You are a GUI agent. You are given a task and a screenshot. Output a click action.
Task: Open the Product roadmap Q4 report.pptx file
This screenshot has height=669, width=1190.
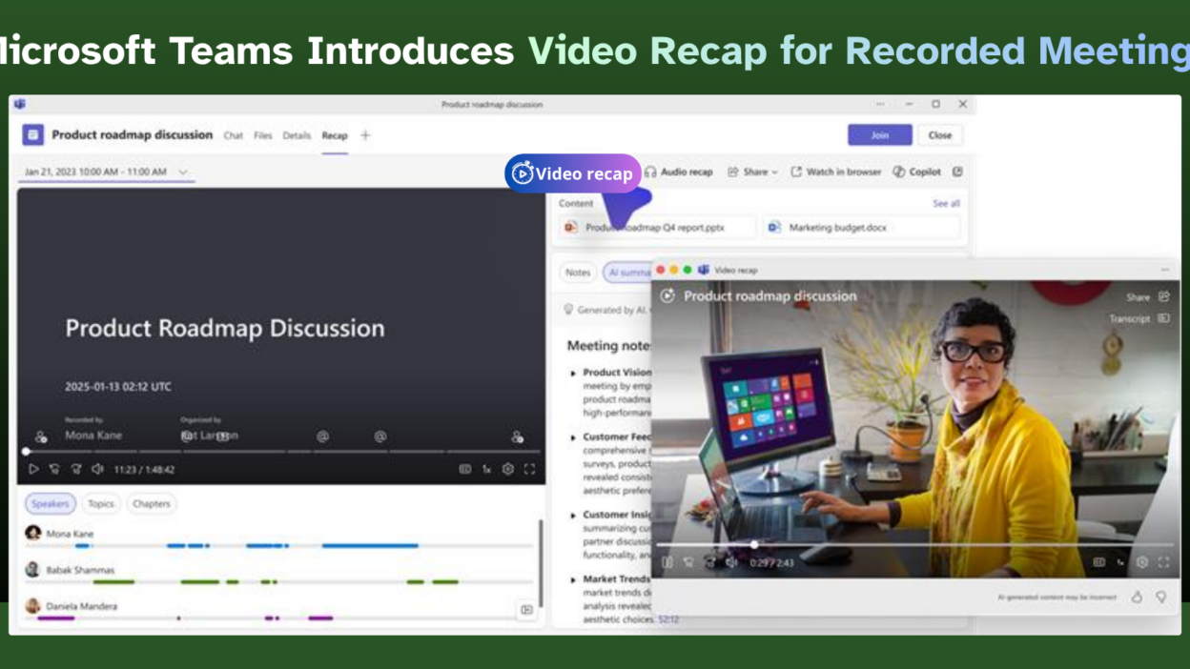[658, 228]
